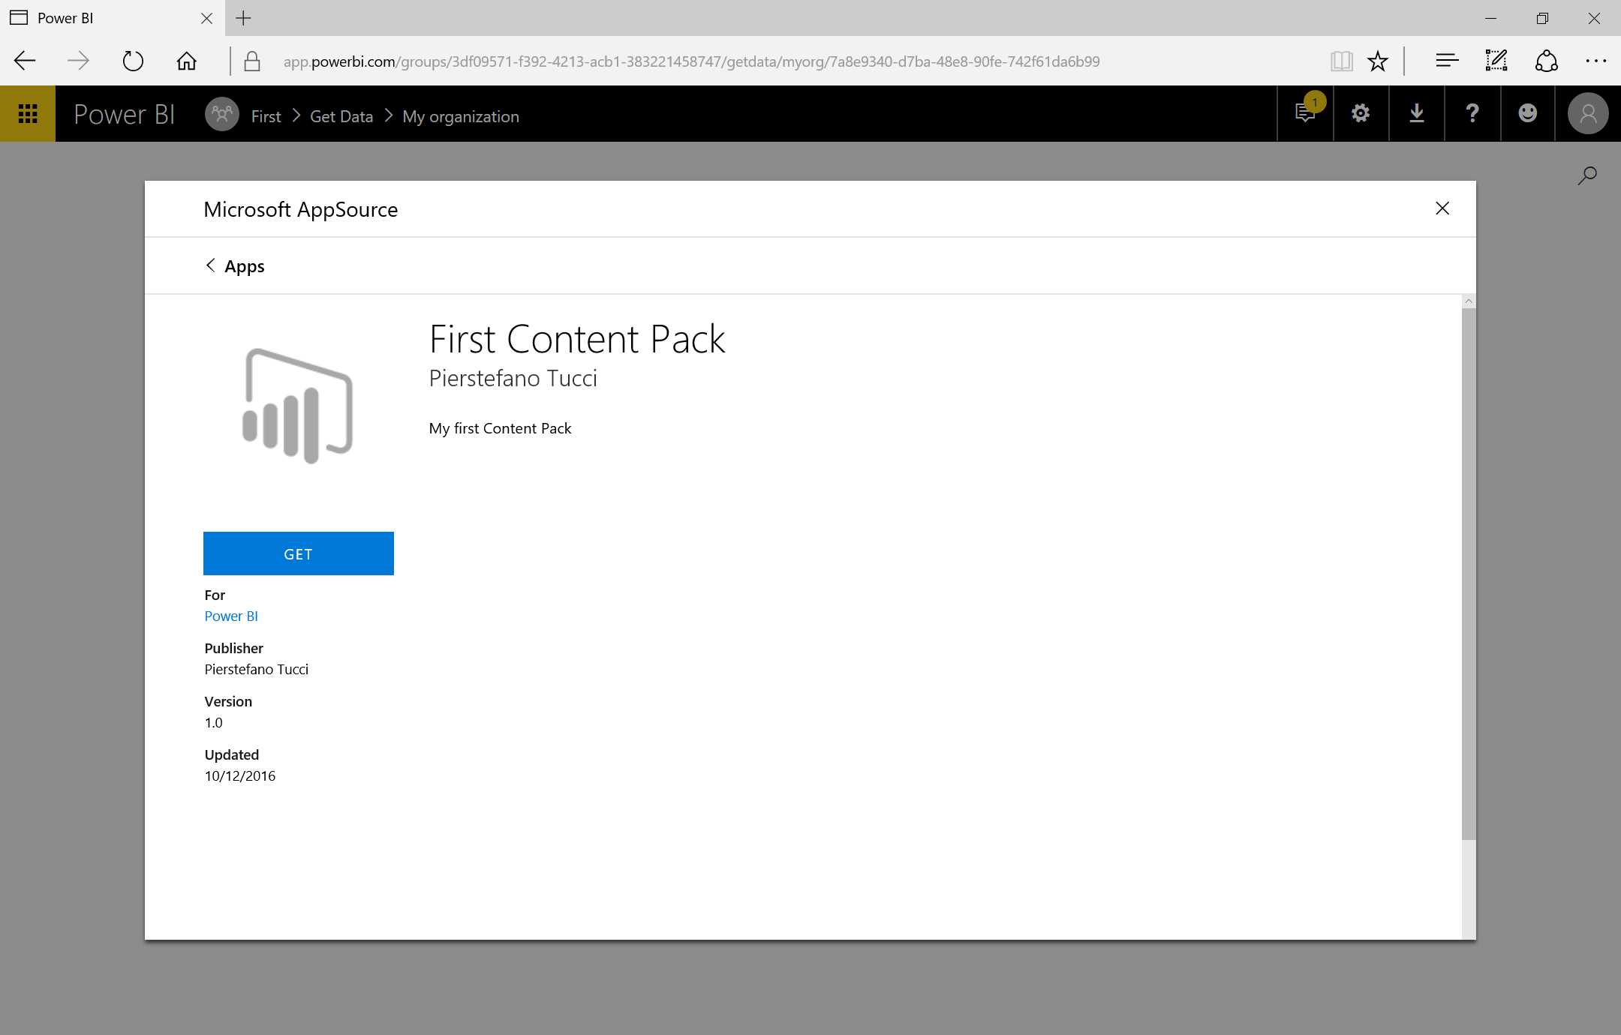The image size is (1621, 1035).
Task: Toggle favorites star for this page
Action: (1377, 61)
